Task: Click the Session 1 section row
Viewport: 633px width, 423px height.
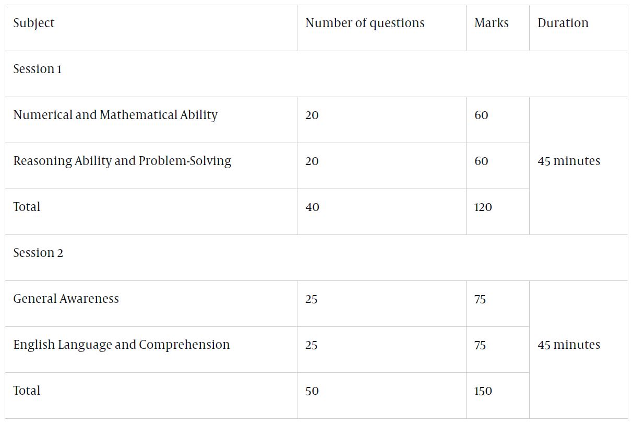Action: pyautogui.click(x=38, y=69)
